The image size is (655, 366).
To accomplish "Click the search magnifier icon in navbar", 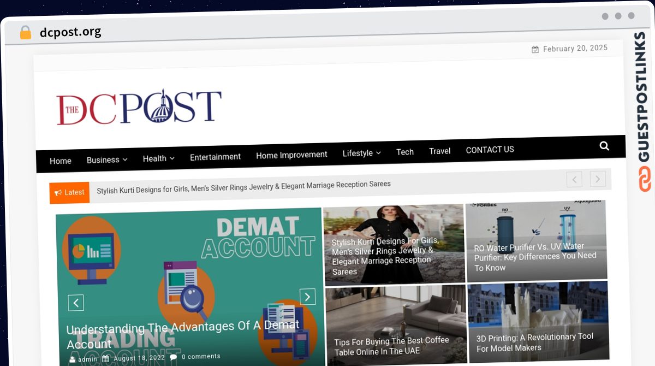I will [604, 146].
